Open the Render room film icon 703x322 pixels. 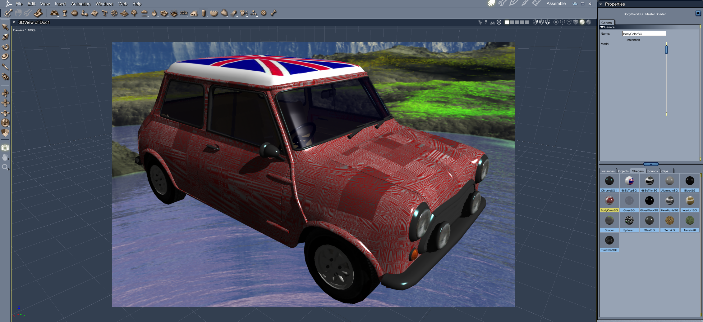coord(536,3)
